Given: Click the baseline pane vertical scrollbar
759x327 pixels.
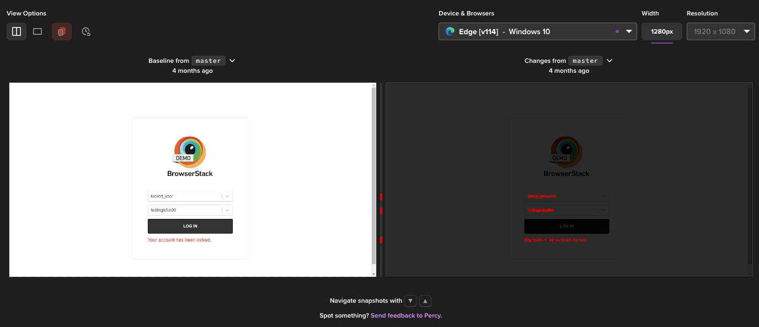Looking at the screenshot, I should (x=373, y=176).
